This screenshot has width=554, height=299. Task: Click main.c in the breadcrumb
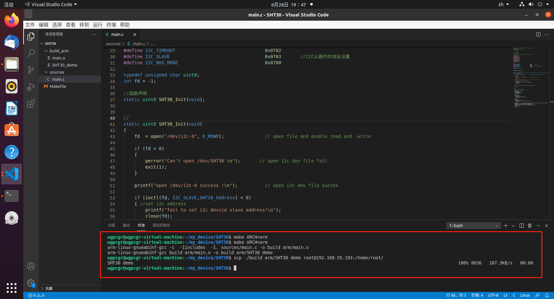click(x=139, y=44)
